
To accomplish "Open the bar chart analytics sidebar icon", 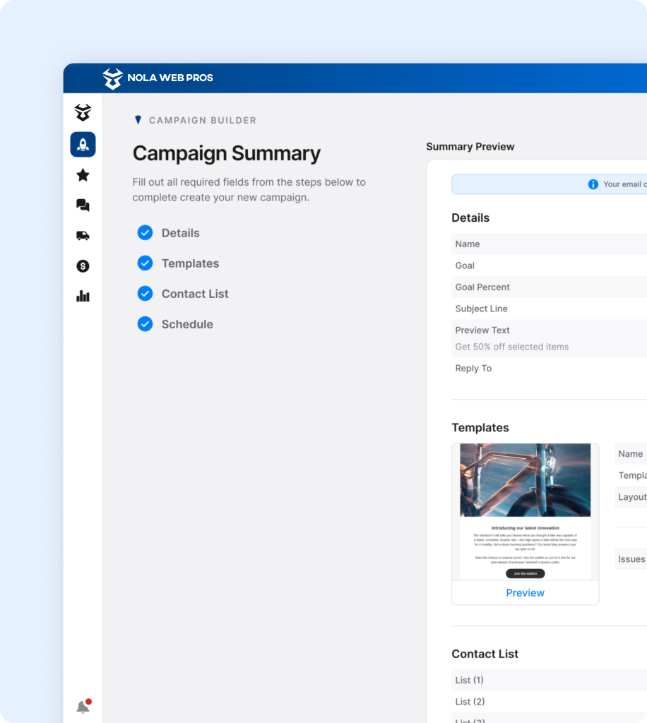I will click(x=83, y=296).
